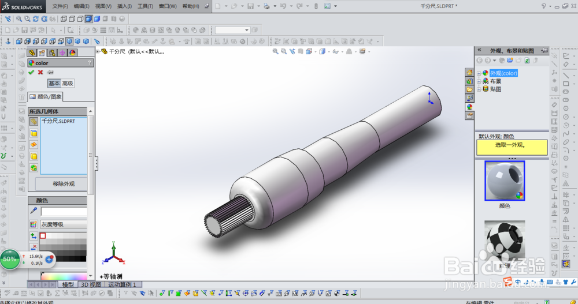Viewport: 578px width, 304px height.
Task: Click Undo arrow in title toolbar
Action: click(283, 6)
